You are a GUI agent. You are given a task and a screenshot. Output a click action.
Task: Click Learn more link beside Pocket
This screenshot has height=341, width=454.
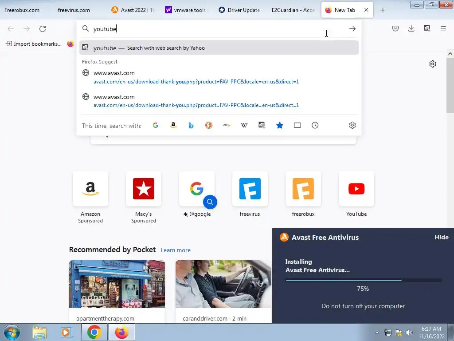click(176, 250)
